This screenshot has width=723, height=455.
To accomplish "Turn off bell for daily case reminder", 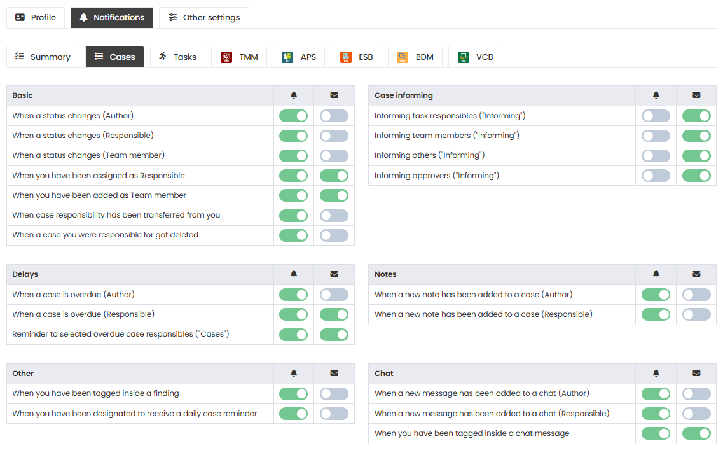I will [x=293, y=414].
